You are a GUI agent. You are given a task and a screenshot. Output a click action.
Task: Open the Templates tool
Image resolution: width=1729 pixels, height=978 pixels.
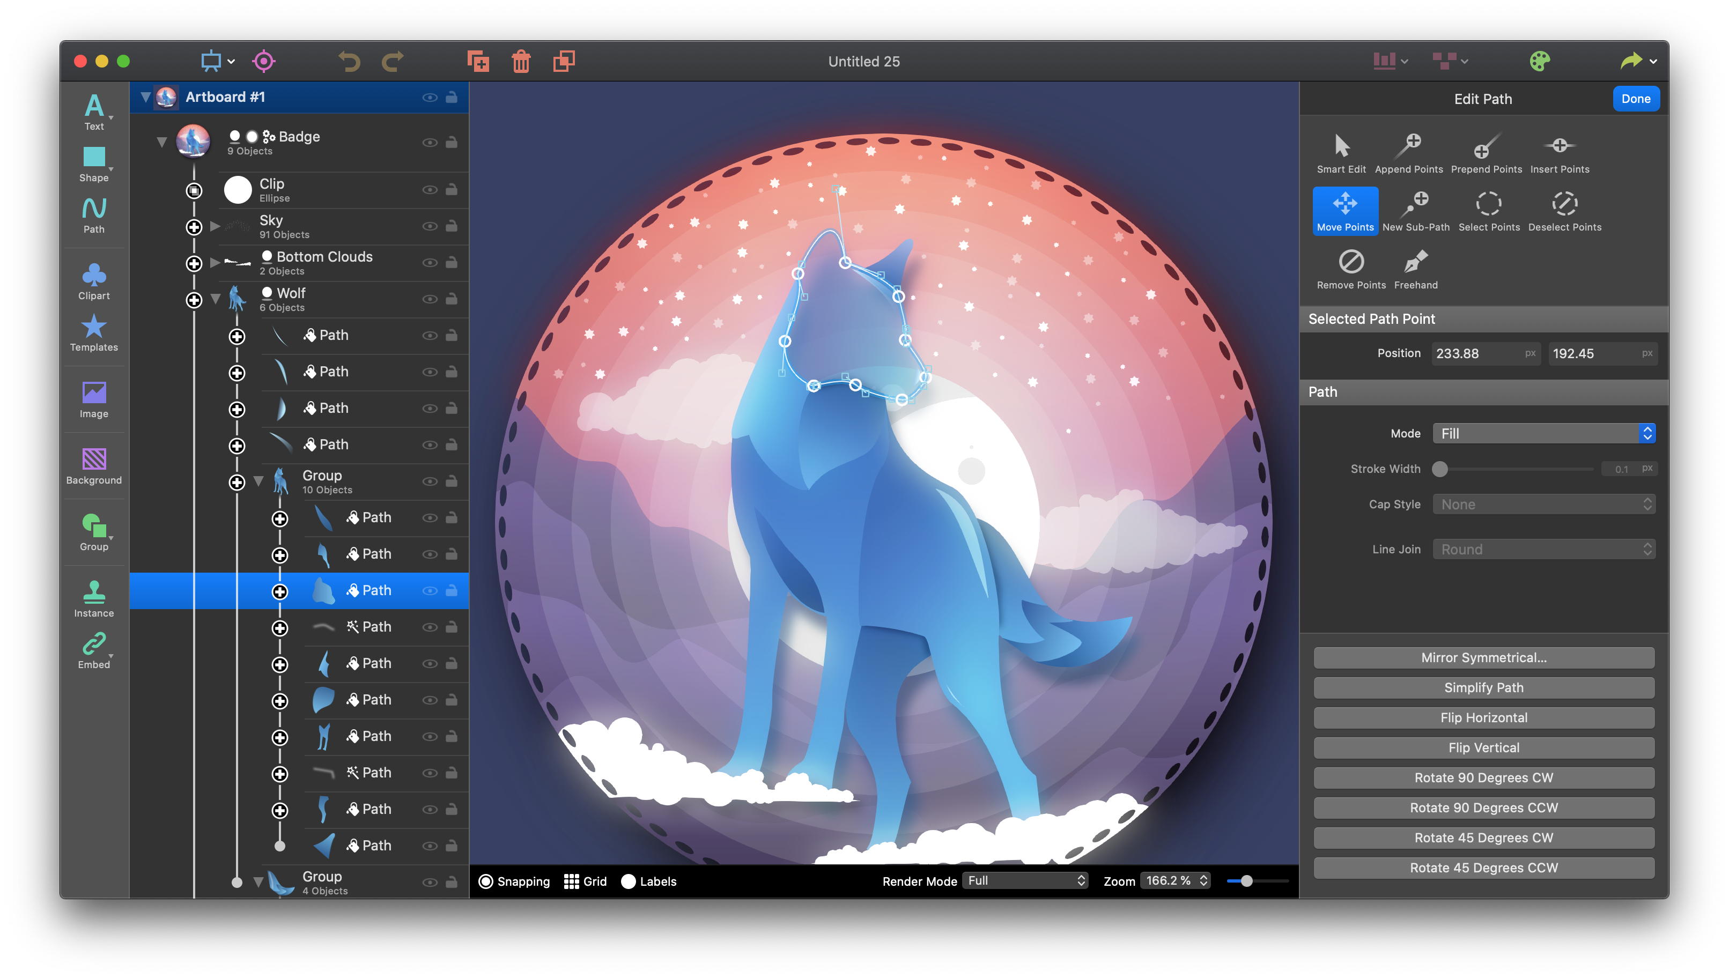click(x=94, y=333)
